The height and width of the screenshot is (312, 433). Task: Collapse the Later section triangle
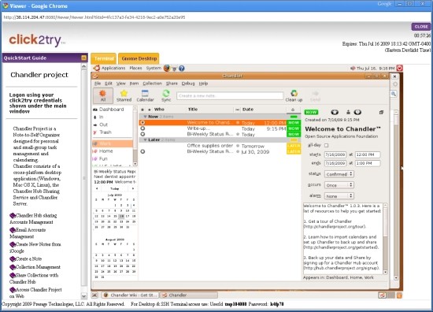[145, 139]
